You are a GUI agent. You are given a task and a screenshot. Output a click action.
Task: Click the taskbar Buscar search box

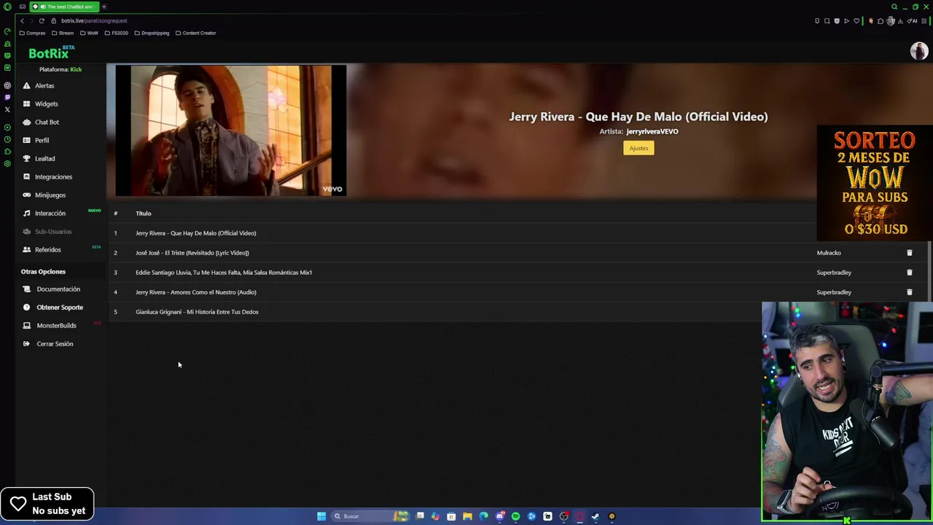(371, 516)
